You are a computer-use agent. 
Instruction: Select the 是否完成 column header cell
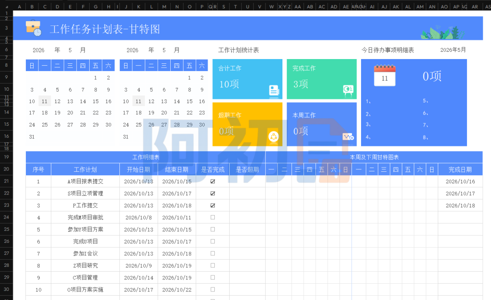pos(212,169)
